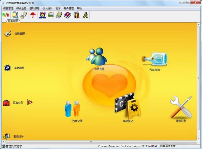Click the 数据通信正常 status text
Screen dimensions: 202x149
[168, 146]
